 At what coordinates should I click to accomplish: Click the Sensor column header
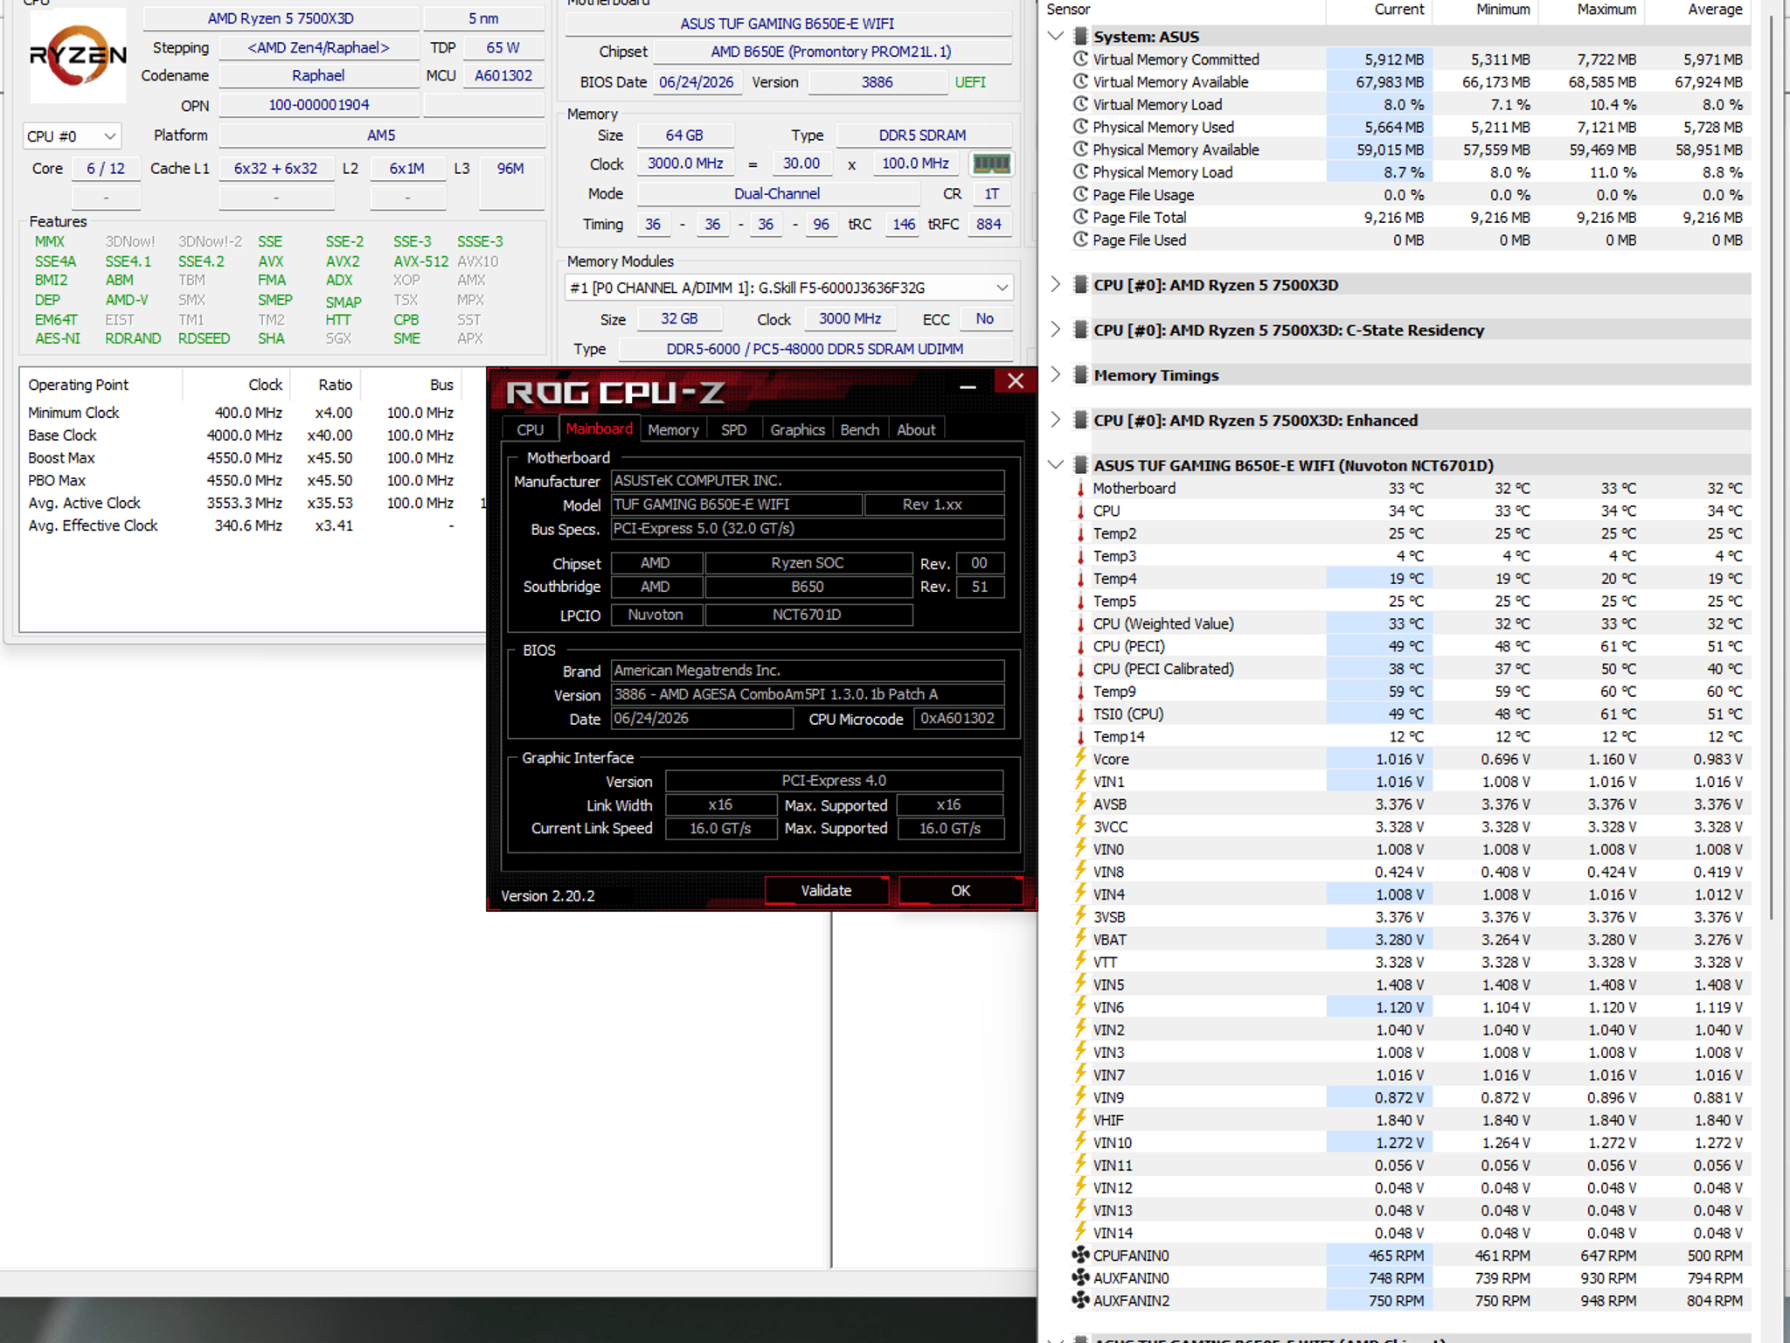coord(1184,10)
